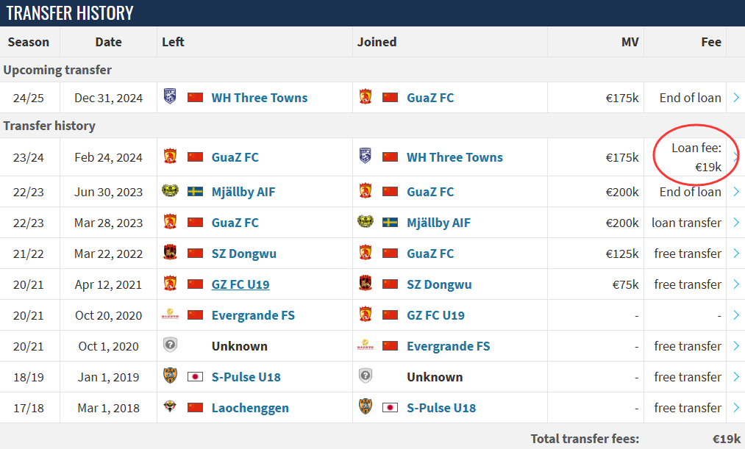The height and width of the screenshot is (449, 745).
Task: Open details chevron for Mar 1, 2018 transfer
Action: (736, 407)
